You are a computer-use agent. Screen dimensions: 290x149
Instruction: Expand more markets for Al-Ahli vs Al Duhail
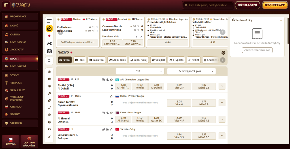click(x=222, y=86)
